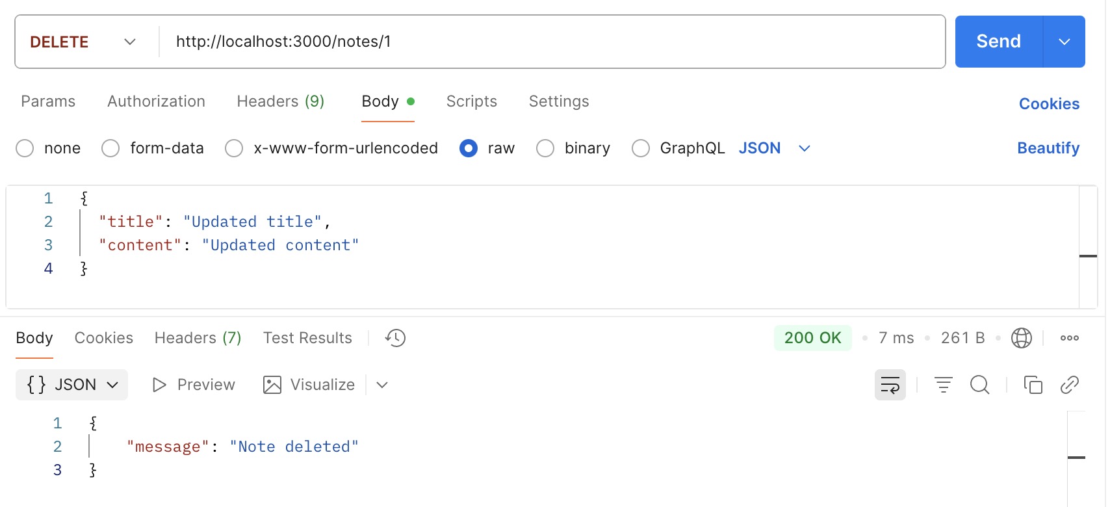Search the response with magnifier icon
1110x507 pixels.
[979, 385]
